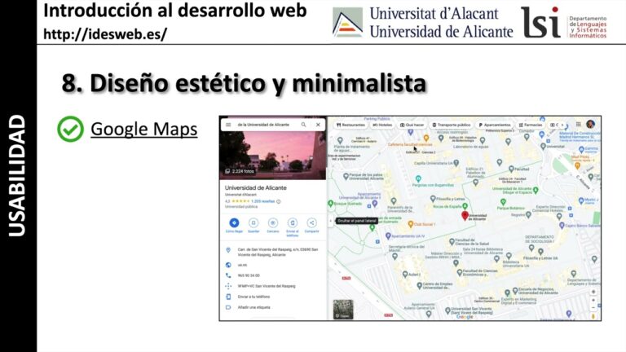Collapse the side panel with the arrow tab

[330, 221]
